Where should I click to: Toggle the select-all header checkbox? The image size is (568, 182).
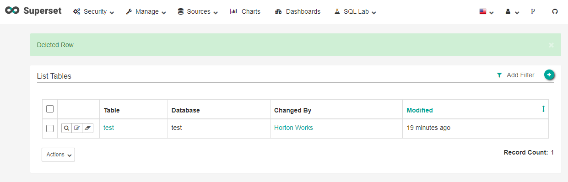(x=50, y=109)
